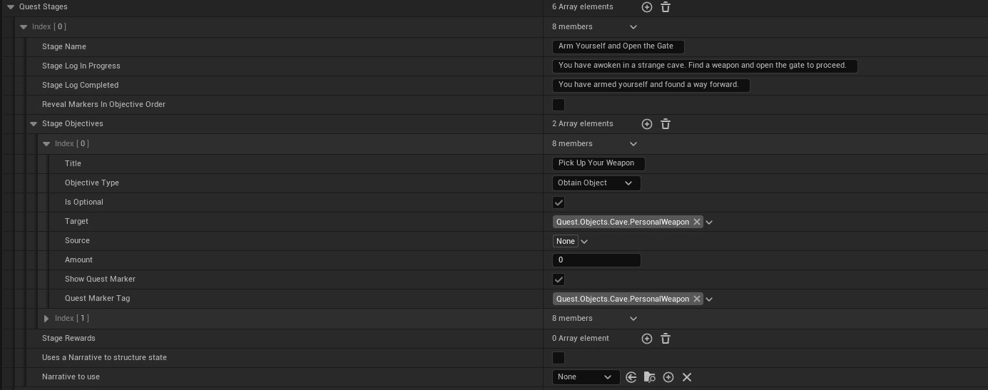Expand Stage Objectives Index [1]

(x=46, y=319)
